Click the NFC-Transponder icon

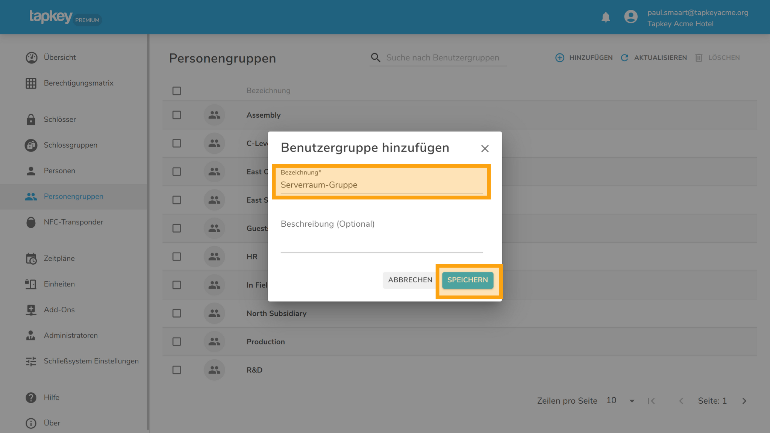[31, 222]
